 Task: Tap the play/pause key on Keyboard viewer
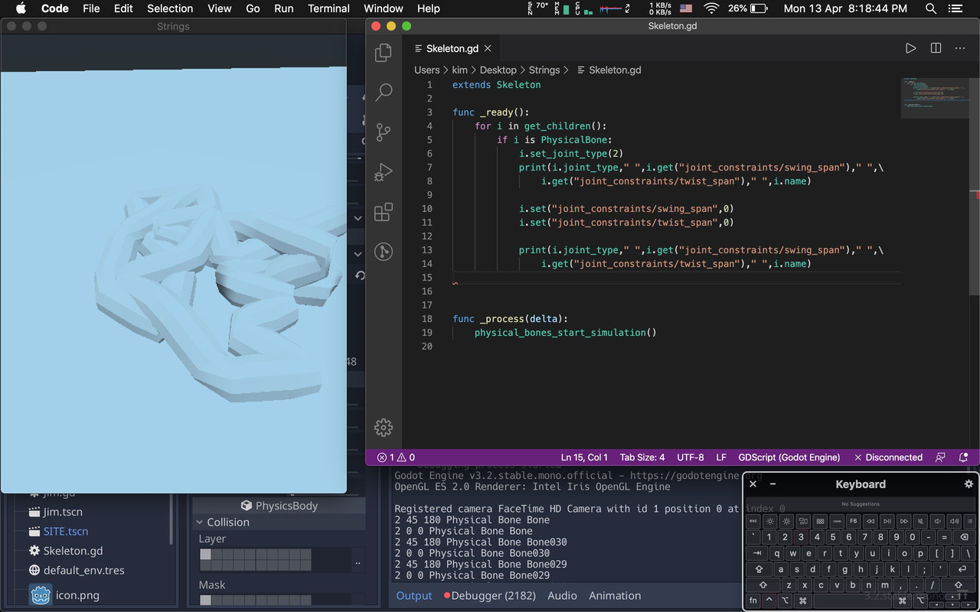[887, 521]
